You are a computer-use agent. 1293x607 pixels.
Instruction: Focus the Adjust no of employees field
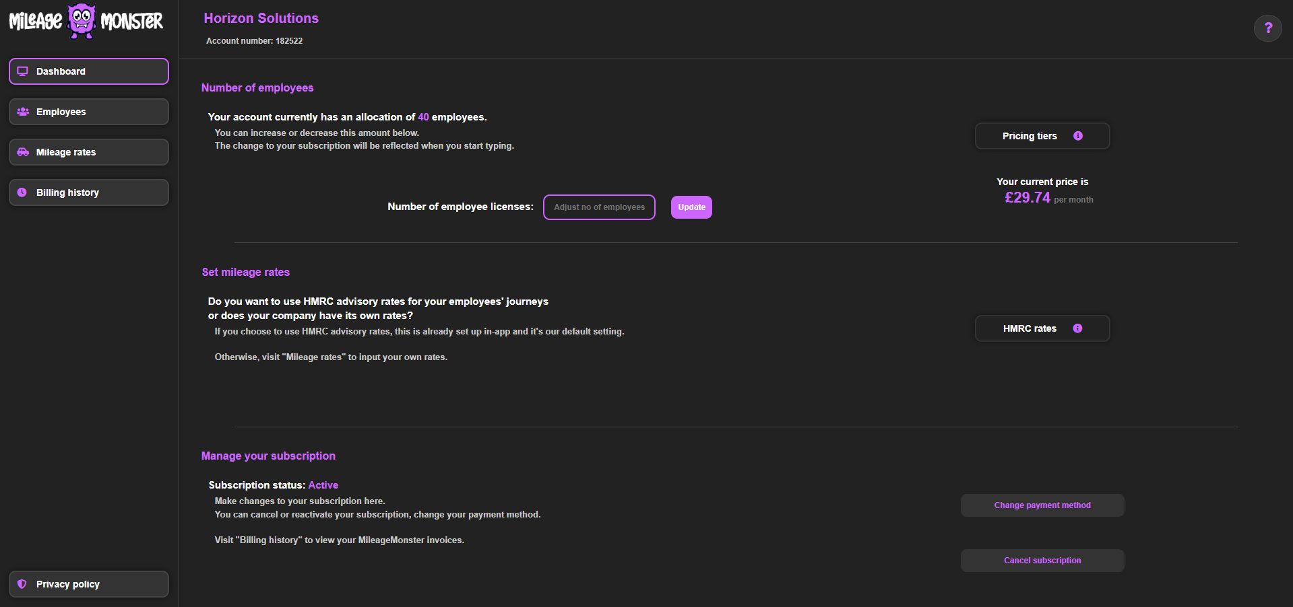click(x=599, y=207)
